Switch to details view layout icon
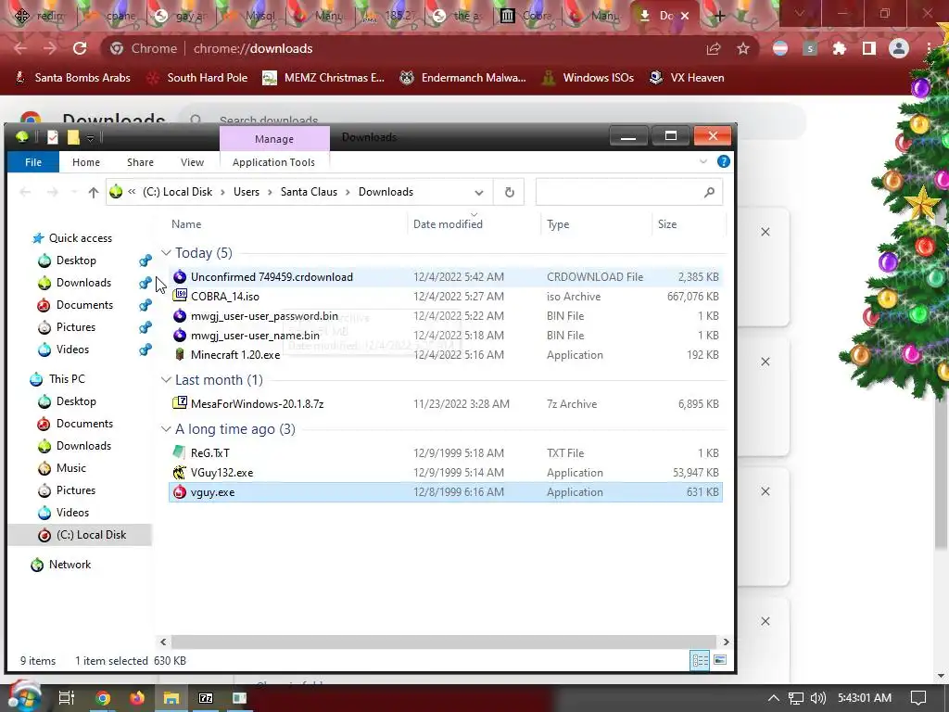The width and height of the screenshot is (949, 712). (701, 660)
